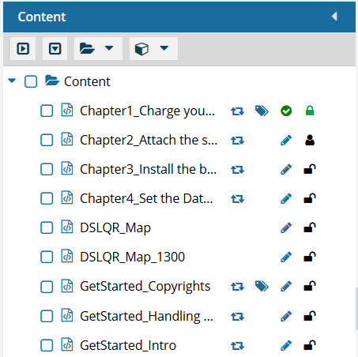Click the person icon on Chapter2 row

pos(310,140)
